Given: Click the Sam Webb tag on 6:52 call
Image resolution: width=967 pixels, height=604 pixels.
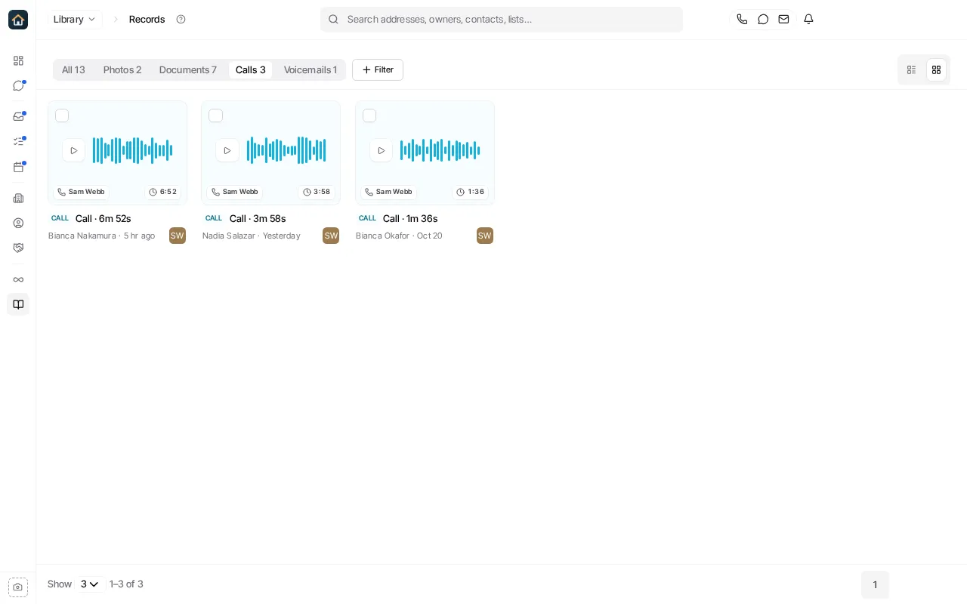Looking at the screenshot, I should click(x=81, y=192).
